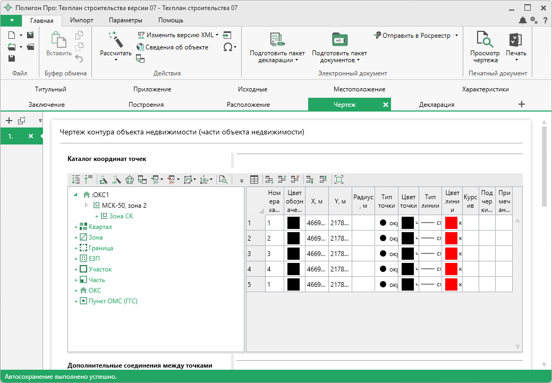Click the notification bell icon
Viewport: 552px width, 383px height.
click(x=523, y=20)
